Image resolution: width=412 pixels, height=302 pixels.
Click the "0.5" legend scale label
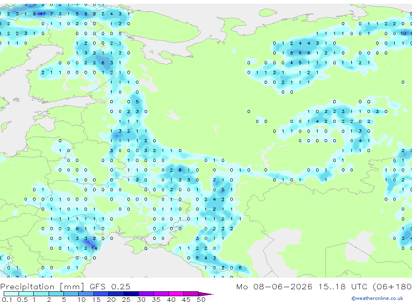(x=22, y=300)
